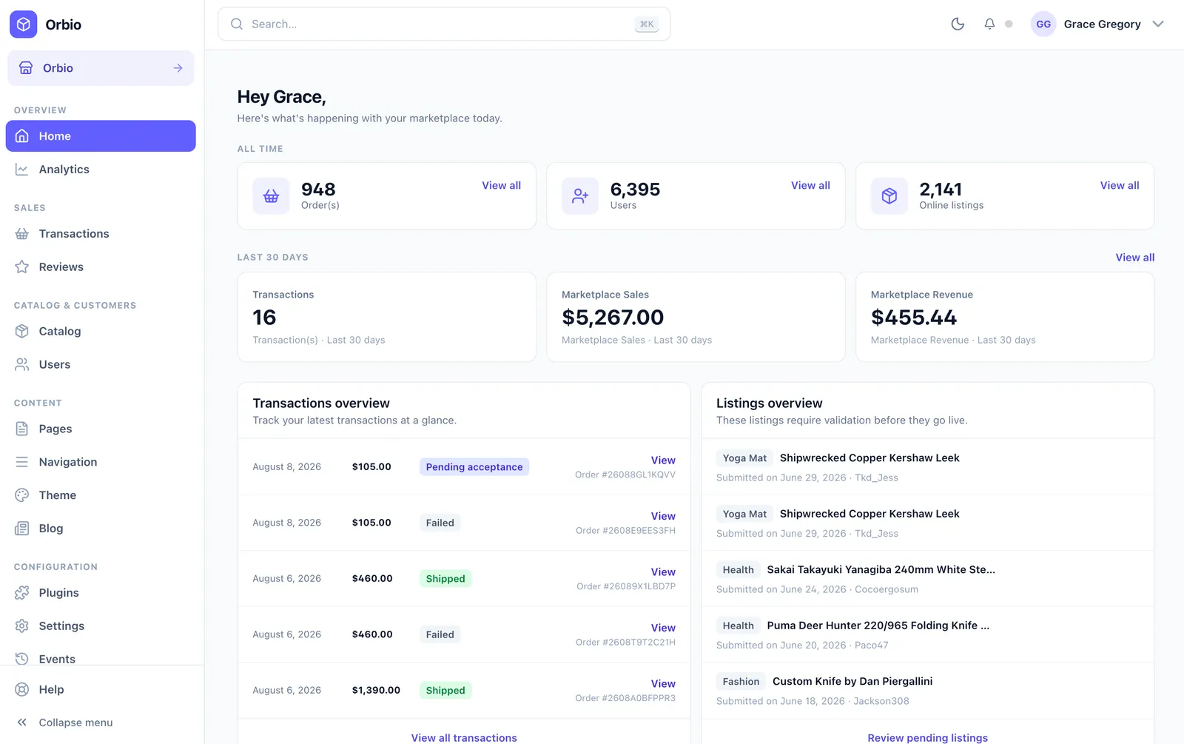The width and height of the screenshot is (1184, 744).
Task: Click the Theme palette icon
Action: pos(22,495)
